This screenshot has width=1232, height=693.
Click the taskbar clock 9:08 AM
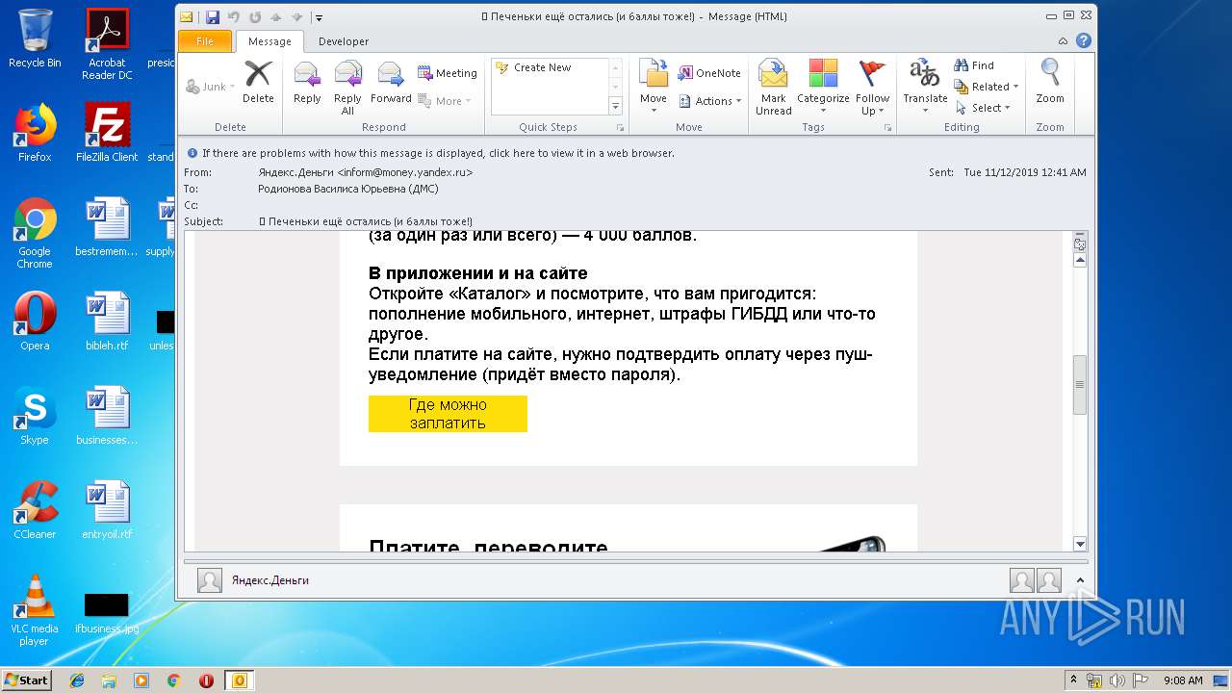click(1183, 680)
